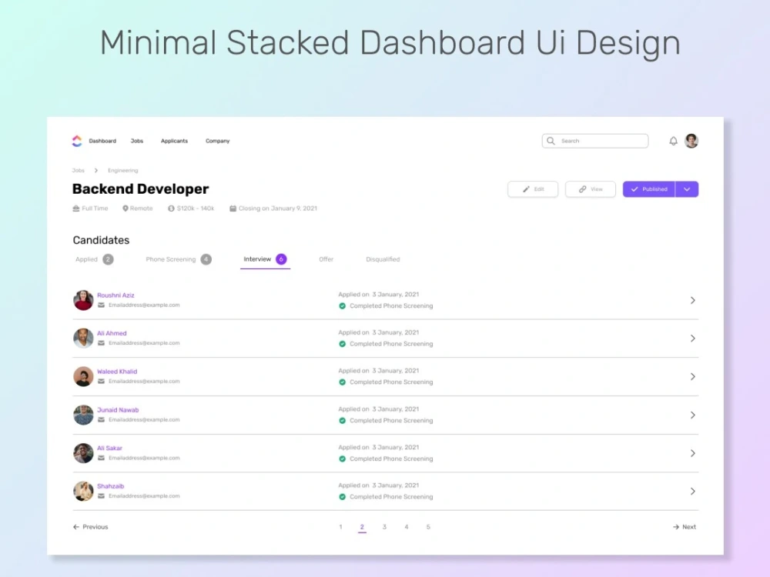Open the user profile avatar
This screenshot has height=577, width=770.
[691, 141]
